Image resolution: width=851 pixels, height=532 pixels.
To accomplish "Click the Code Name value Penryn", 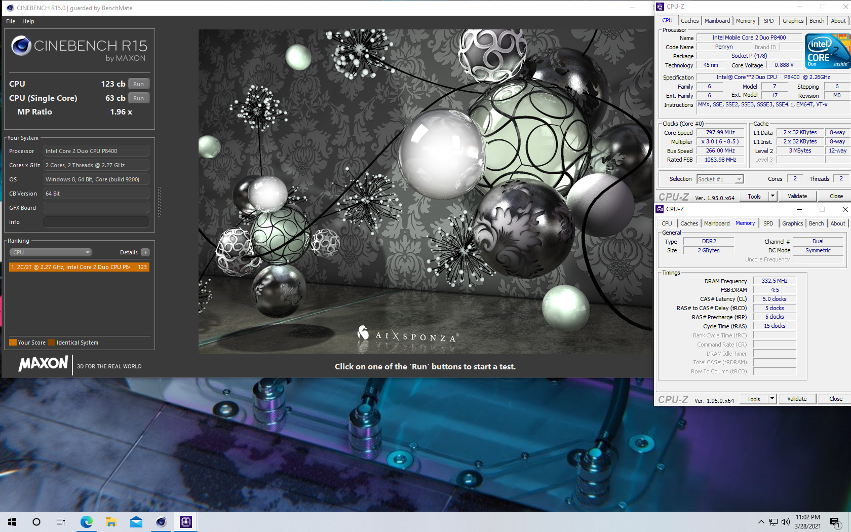I will (x=723, y=47).
